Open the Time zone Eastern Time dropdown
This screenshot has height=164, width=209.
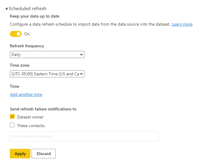tap(47, 74)
